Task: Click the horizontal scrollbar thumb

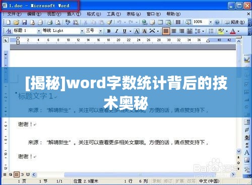Action: pos(140,175)
